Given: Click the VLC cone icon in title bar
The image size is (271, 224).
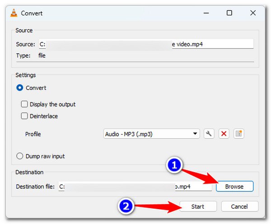Looking at the screenshot, I should 14,13.
